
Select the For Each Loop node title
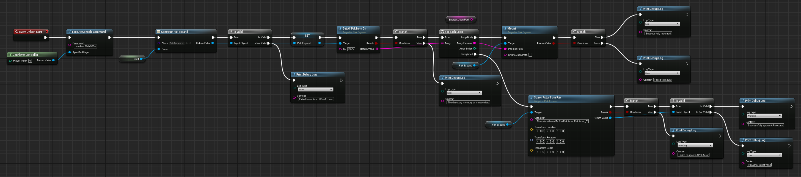tap(454, 31)
